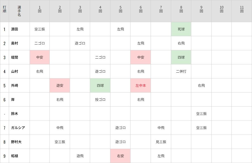Open player ガルシア's name entry

[18, 128]
